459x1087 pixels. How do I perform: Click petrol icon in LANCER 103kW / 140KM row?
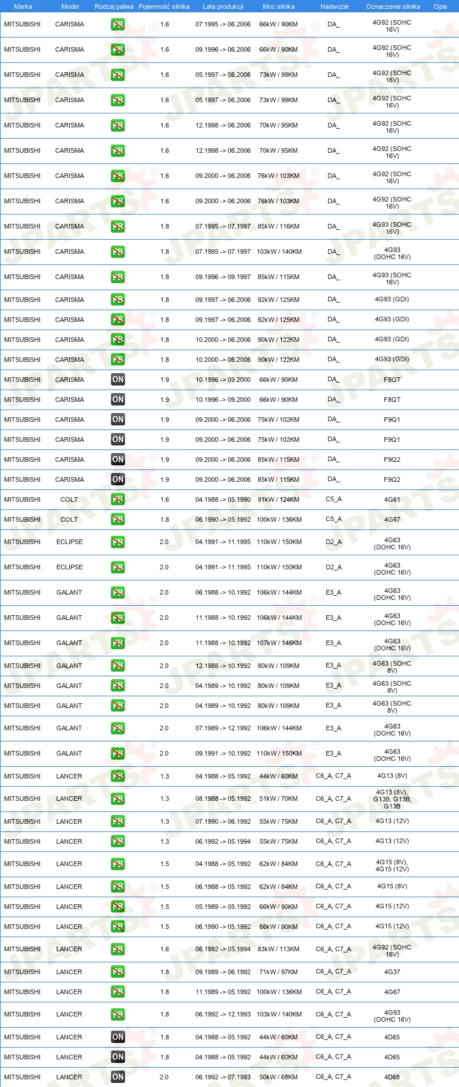(x=117, y=1014)
